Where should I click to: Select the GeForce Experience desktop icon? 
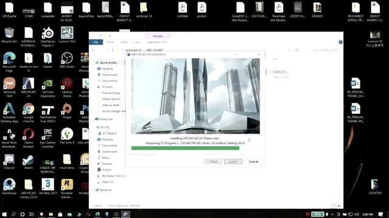coord(47,87)
